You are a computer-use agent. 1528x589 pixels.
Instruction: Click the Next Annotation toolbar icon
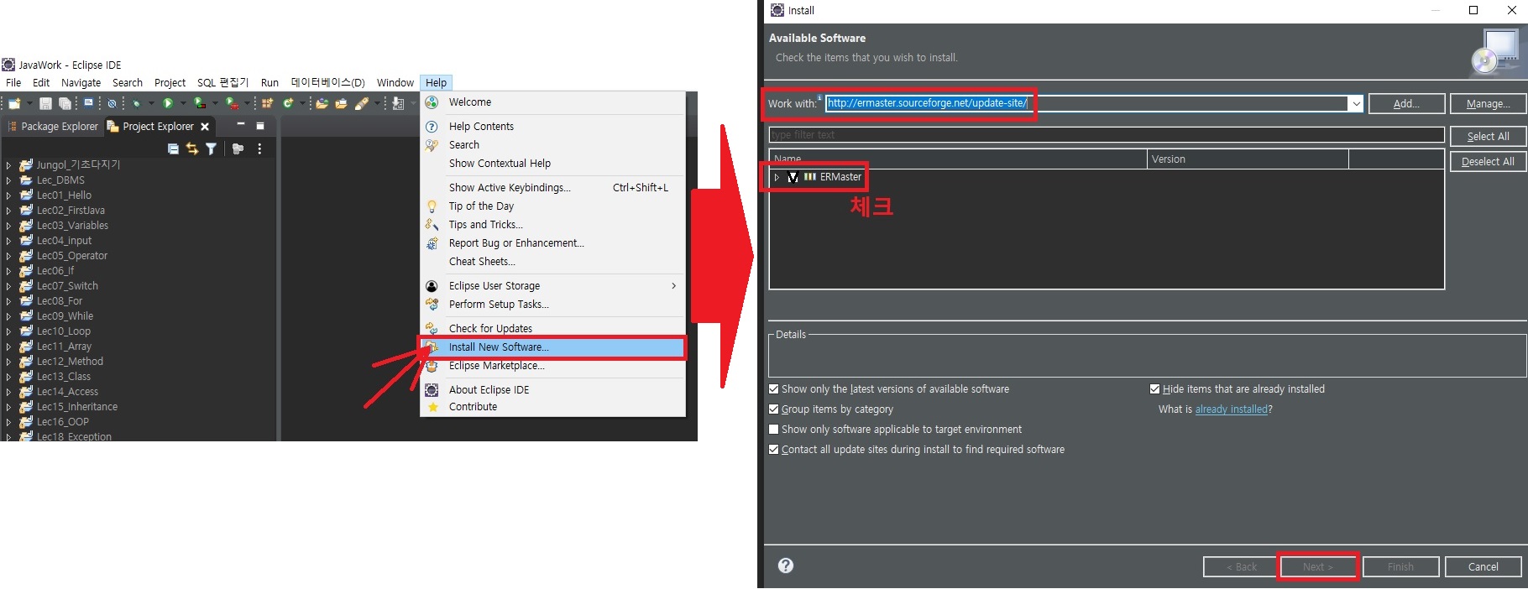(x=398, y=103)
